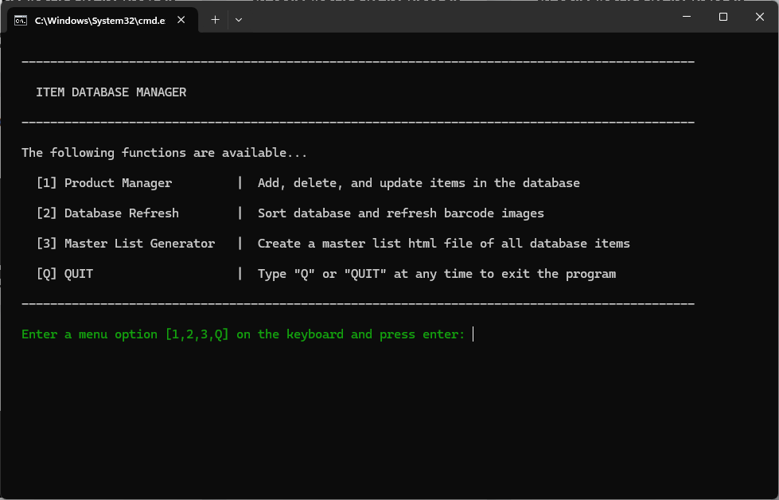Click "Add, delete, and update items" description

[x=419, y=183]
